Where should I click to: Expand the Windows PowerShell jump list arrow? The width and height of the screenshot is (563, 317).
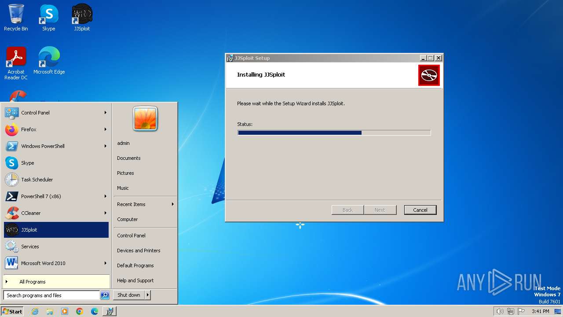(x=106, y=146)
